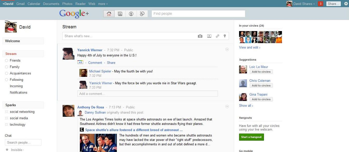This screenshot has height=152, width=349.
Task: Select the Family circle stream
Action: pyautogui.click(x=15, y=67)
